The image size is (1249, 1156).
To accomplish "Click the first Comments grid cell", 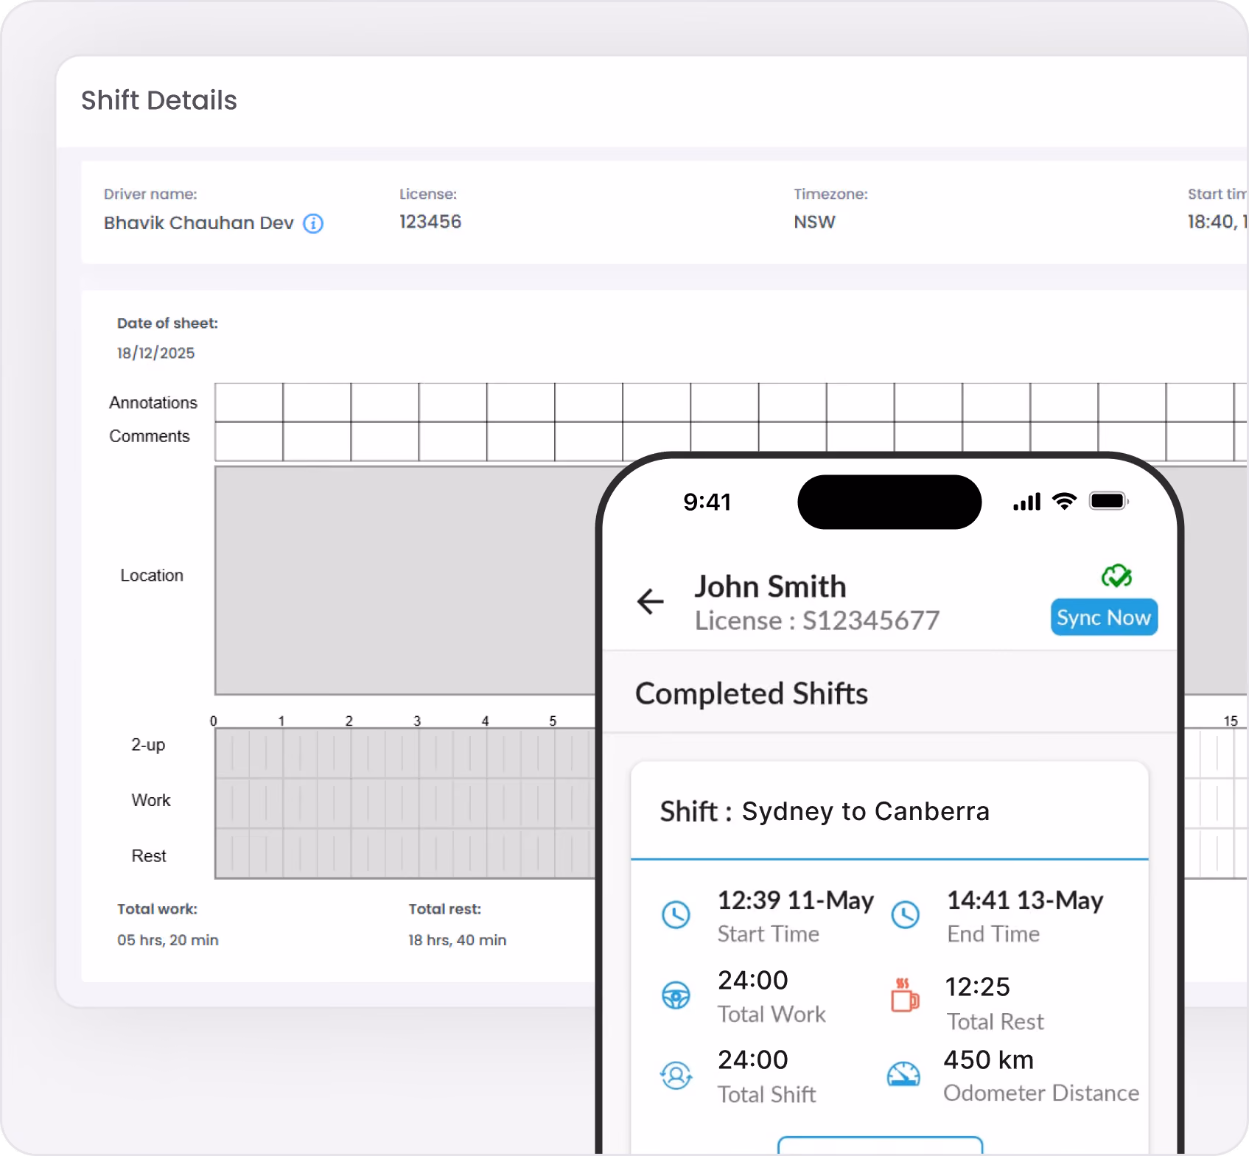I will pos(249,441).
